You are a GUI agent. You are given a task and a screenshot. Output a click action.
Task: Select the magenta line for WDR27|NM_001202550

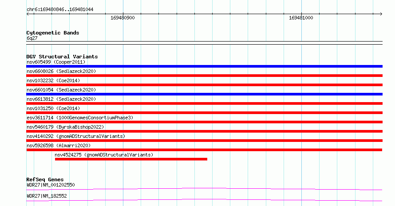pos(204,189)
